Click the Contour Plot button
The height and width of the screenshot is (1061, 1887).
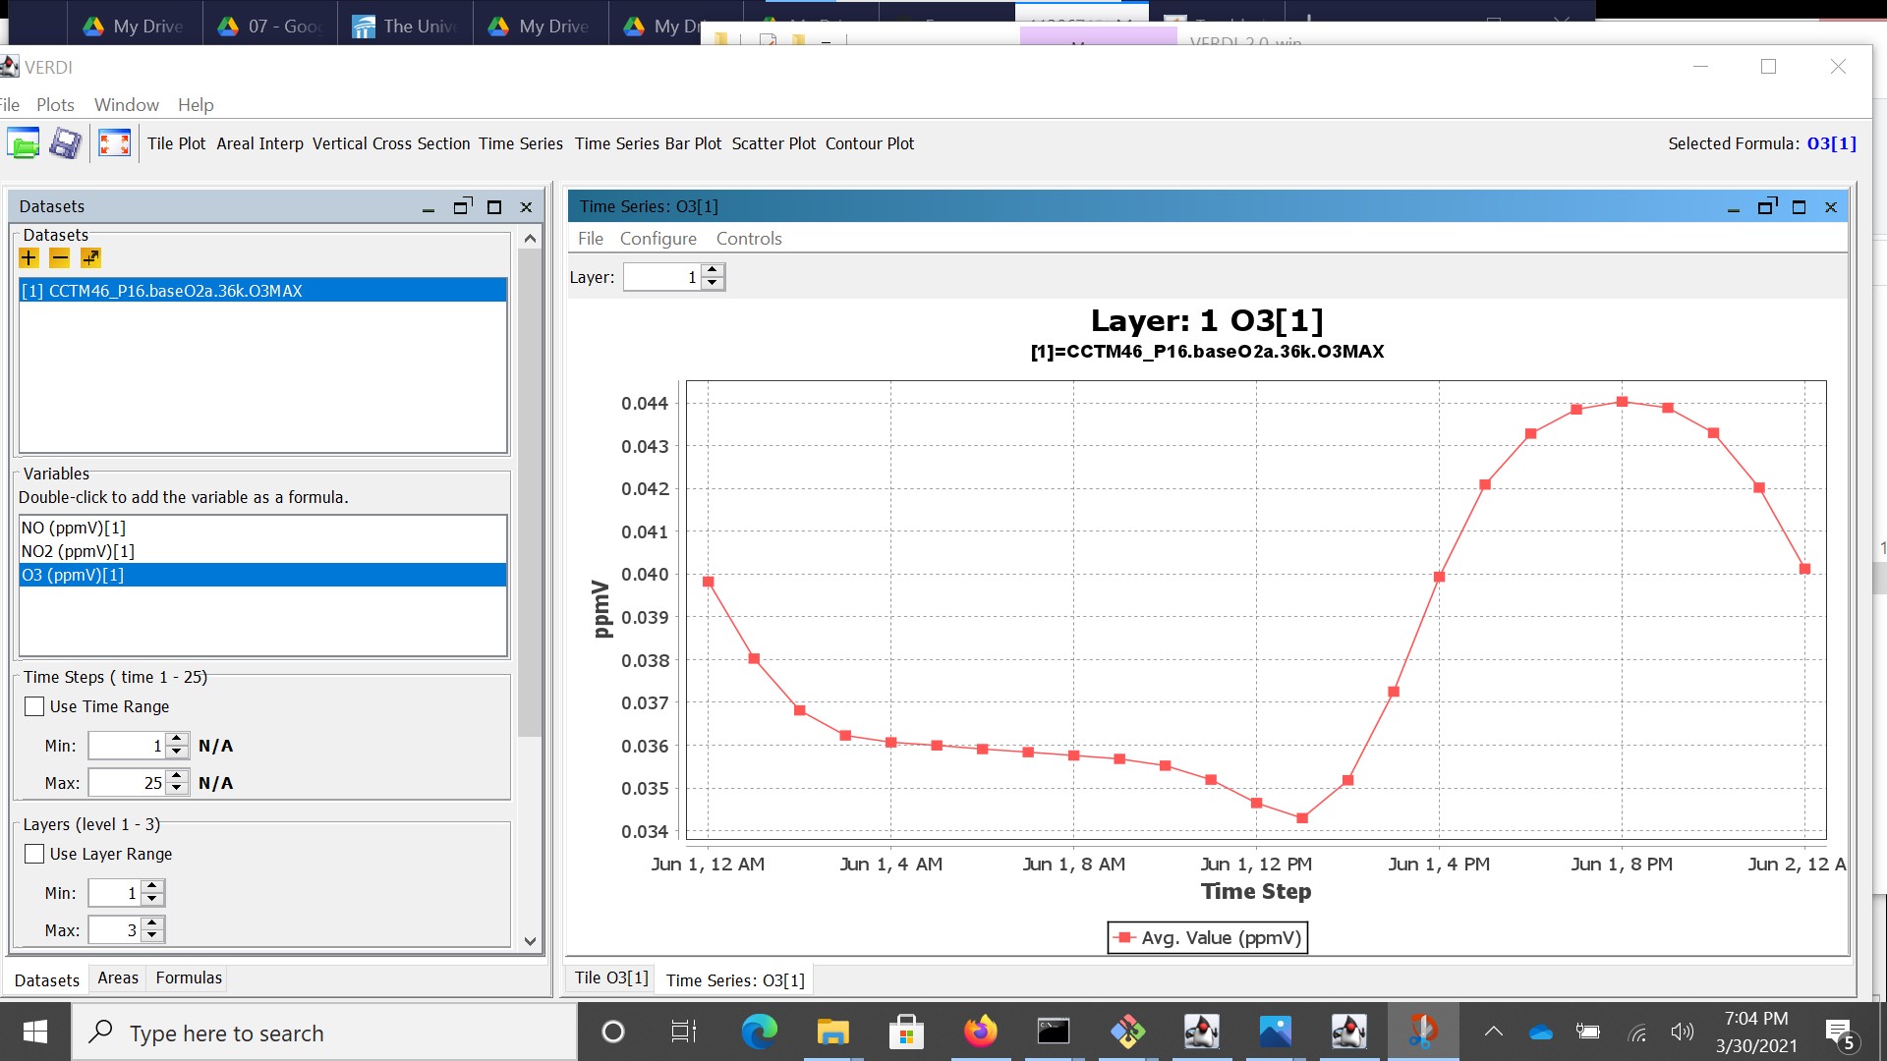pos(869,143)
